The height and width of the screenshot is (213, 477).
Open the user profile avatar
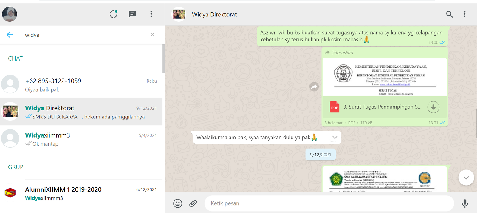(10, 14)
